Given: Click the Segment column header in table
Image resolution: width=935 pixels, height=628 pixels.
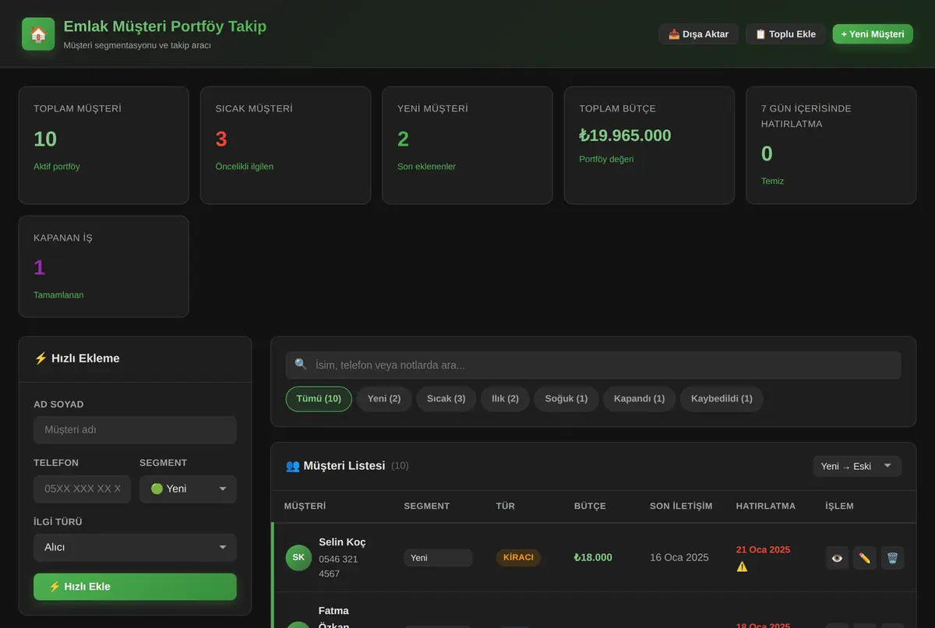Looking at the screenshot, I should pyautogui.click(x=427, y=506).
